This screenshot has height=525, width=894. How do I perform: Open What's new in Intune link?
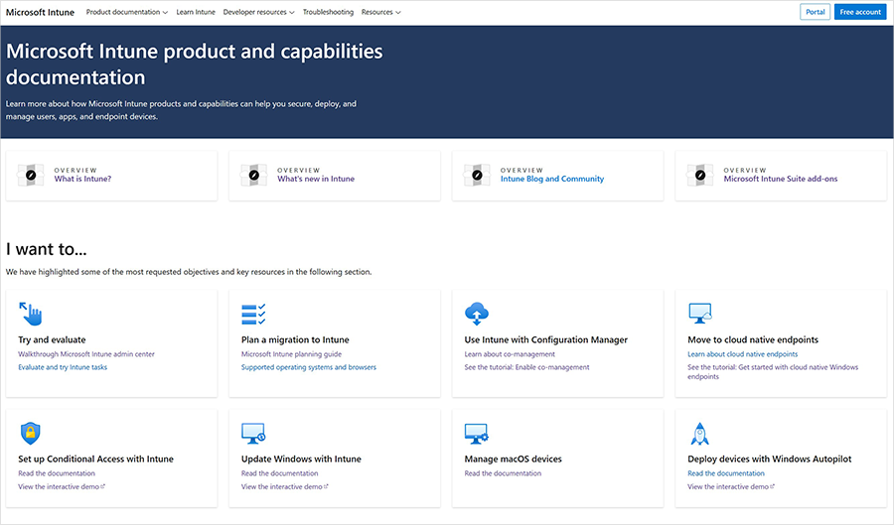pyautogui.click(x=316, y=179)
